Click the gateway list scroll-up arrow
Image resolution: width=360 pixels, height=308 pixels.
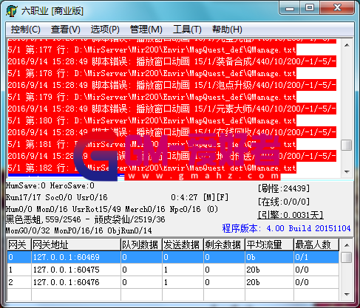347,245
